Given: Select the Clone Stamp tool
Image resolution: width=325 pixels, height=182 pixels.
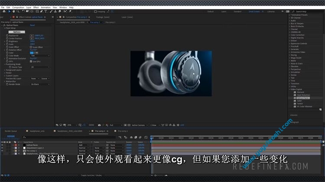Looking at the screenshot, I should pyautogui.click(x=55, y=12).
